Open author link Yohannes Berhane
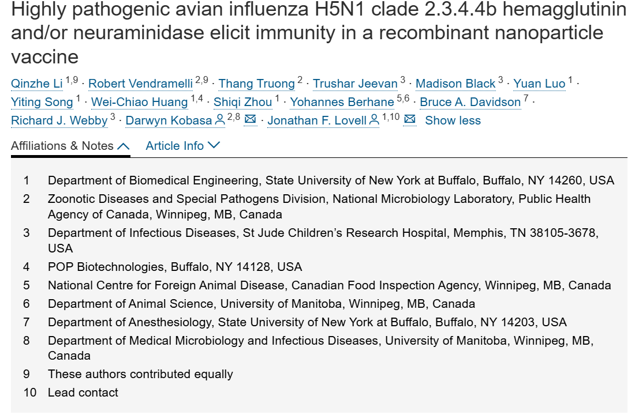 [x=342, y=102]
